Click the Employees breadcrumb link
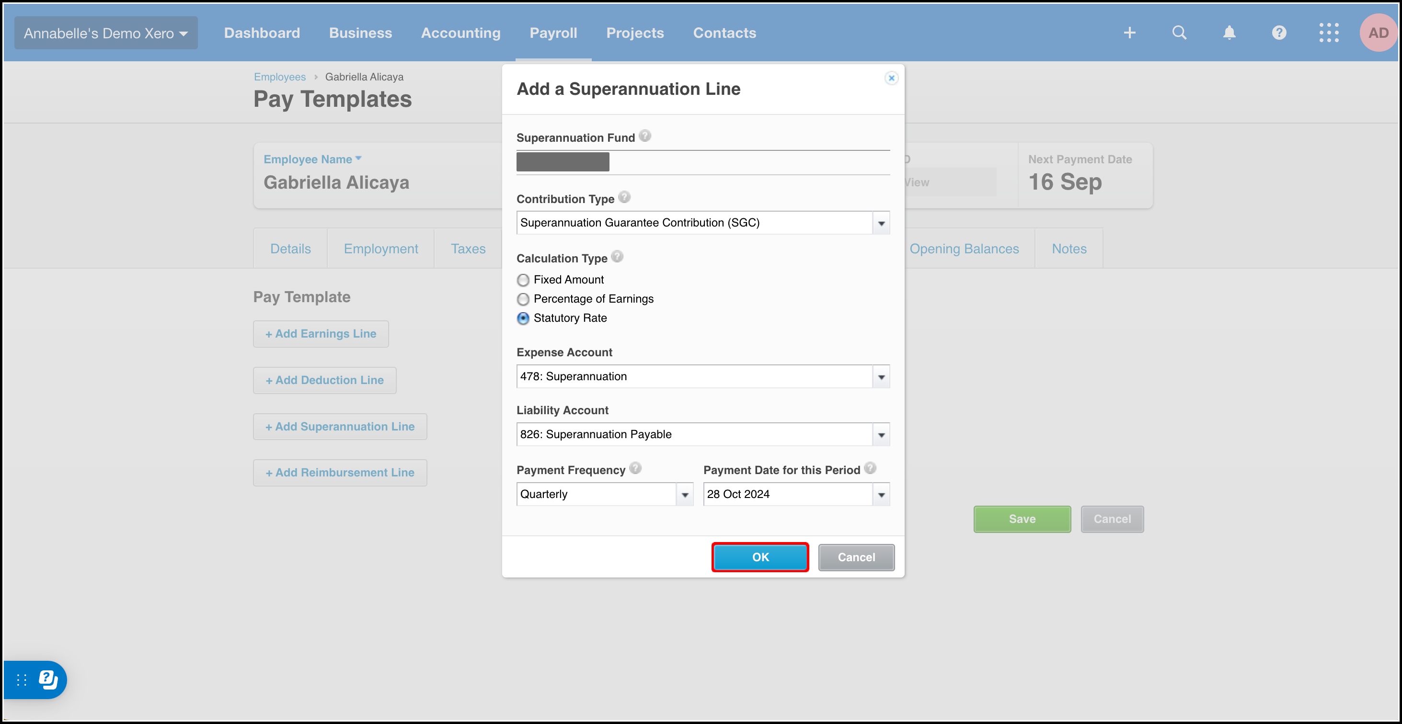Screen dimensions: 1402x724 pyautogui.click(x=280, y=77)
